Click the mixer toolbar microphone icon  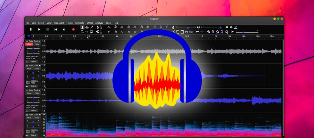point(173,27)
